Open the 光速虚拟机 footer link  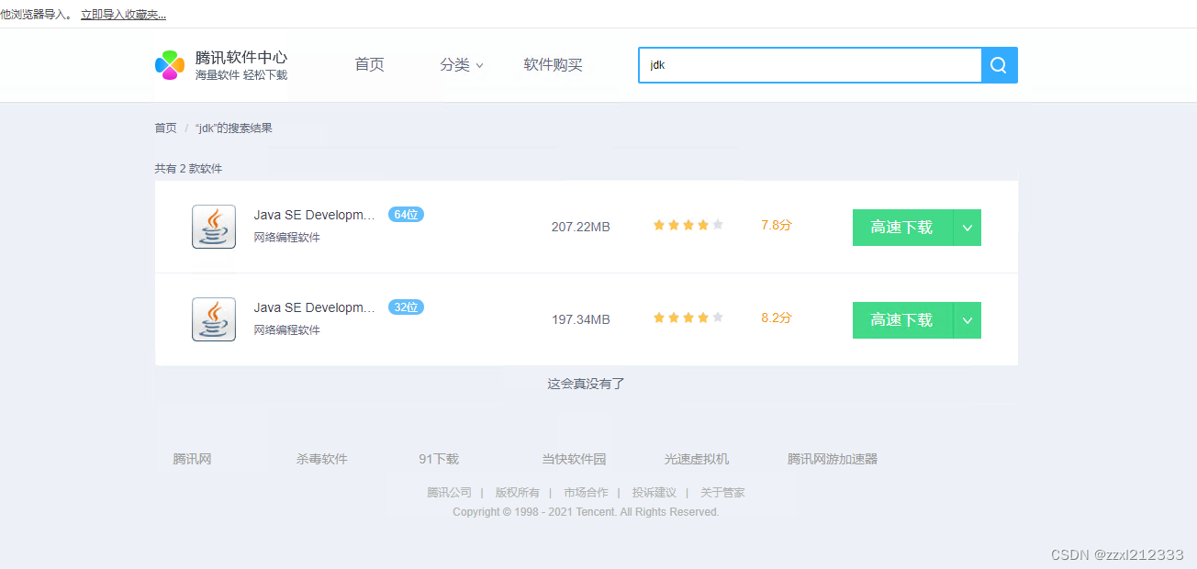(697, 459)
